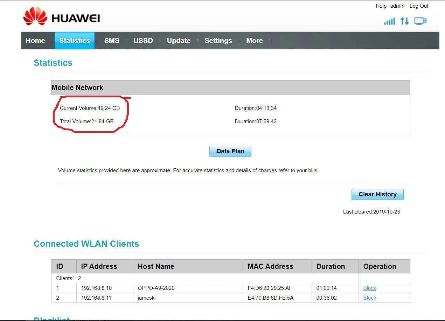Check the signal strength icon

tap(389, 21)
